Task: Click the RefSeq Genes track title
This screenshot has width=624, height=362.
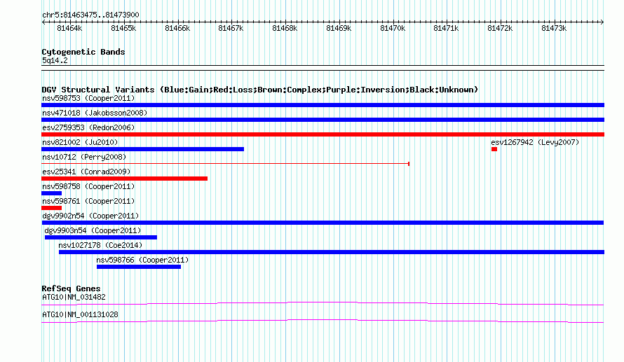Action: (71, 288)
